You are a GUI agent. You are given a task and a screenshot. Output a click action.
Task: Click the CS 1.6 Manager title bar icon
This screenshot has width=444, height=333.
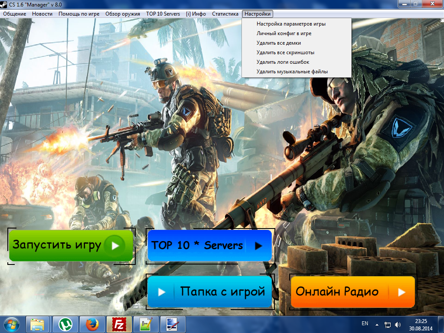(x=3, y=4)
